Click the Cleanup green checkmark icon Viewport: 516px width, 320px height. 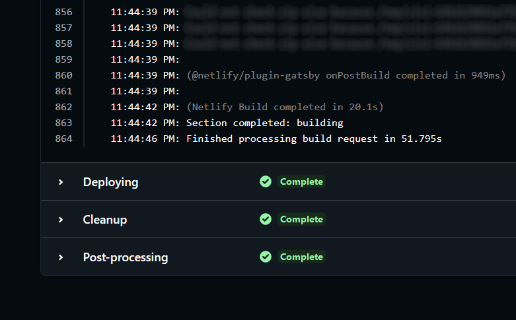pos(266,219)
